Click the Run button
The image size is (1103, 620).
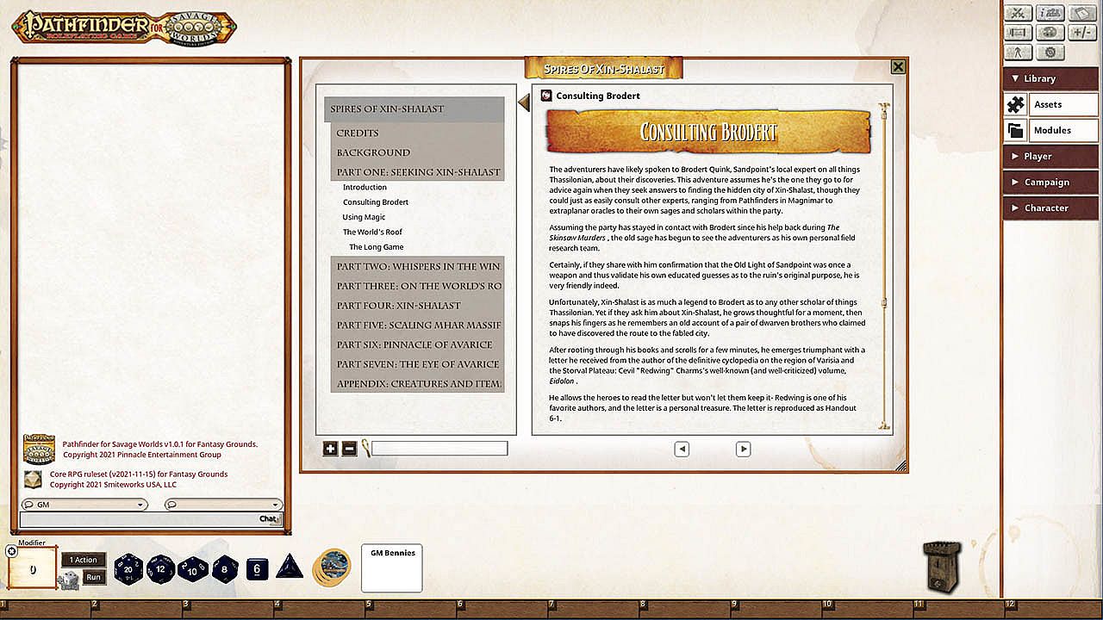click(x=94, y=577)
